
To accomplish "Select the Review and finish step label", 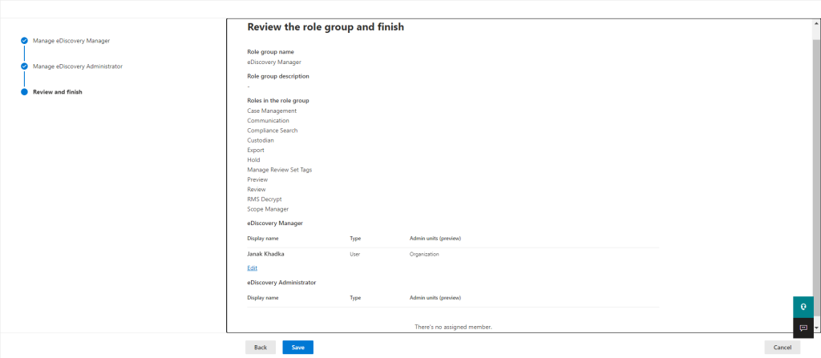I will [58, 92].
